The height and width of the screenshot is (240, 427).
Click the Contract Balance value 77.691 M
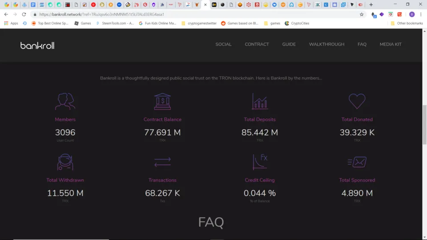coord(162,132)
